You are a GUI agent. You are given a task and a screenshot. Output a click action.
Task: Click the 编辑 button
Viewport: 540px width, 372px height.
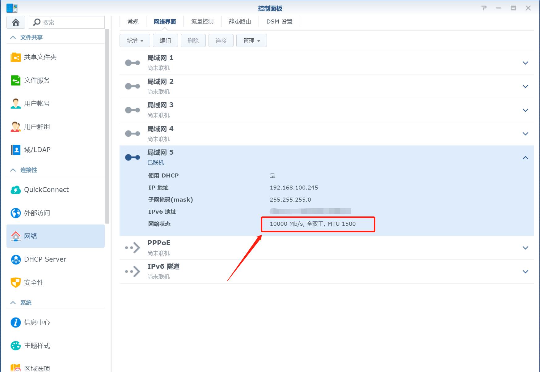[x=165, y=40]
